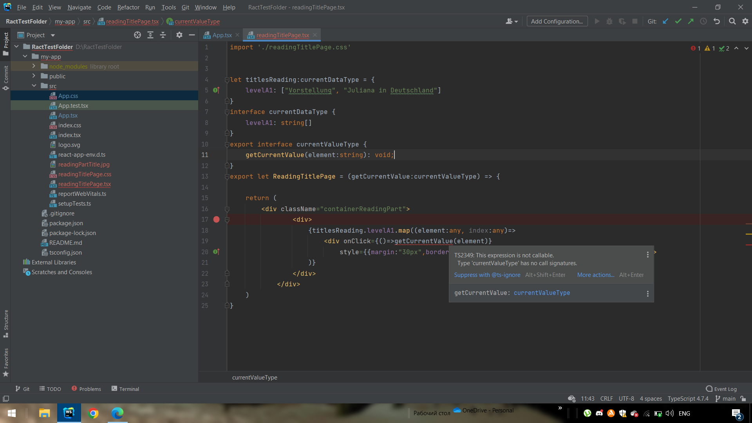Open the Structure tool window sidebar

[6, 324]
